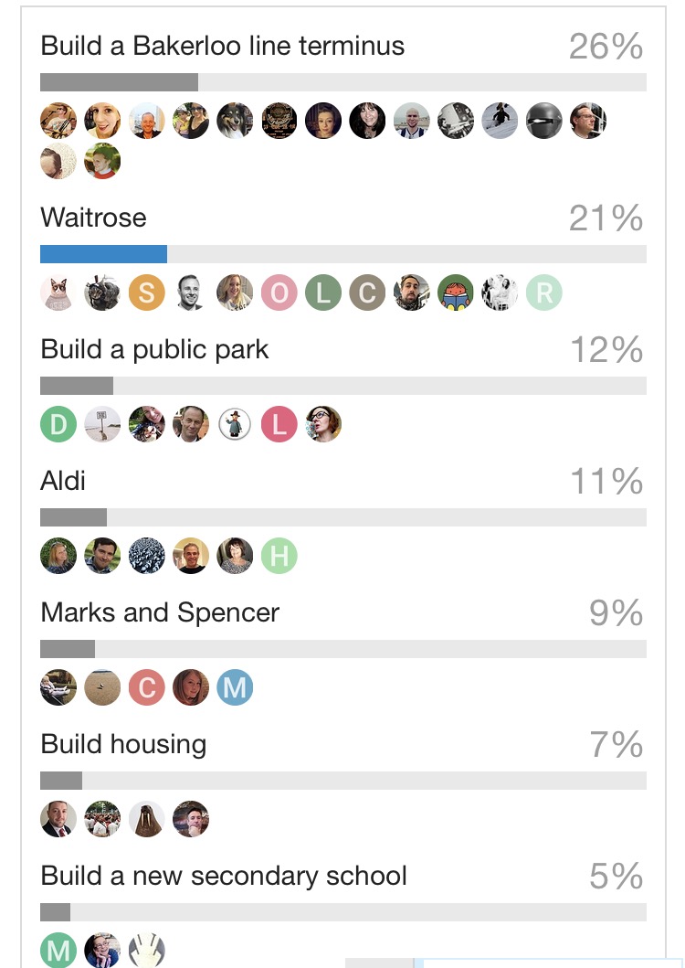685x968 pixels.
Task: Click the green 'D' avatar under public park
Action: 58,424
